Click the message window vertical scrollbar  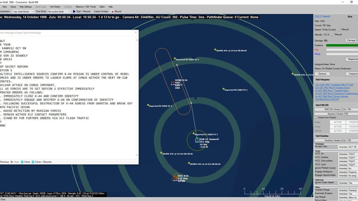click(137, 97)
